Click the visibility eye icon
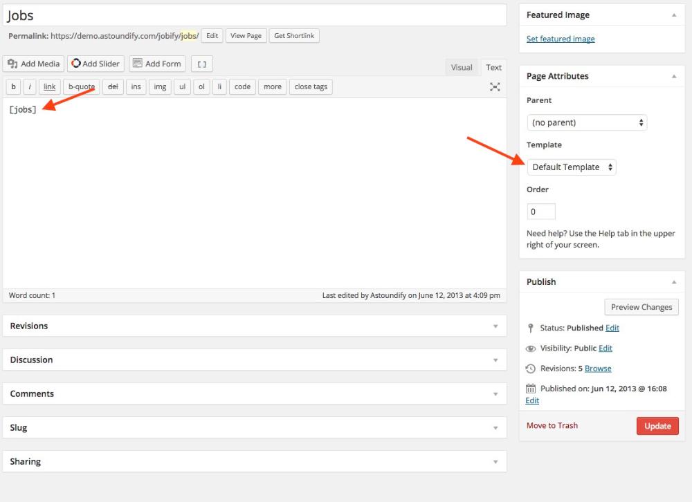This screenshot has height=502, width=692. click(531, 348)
